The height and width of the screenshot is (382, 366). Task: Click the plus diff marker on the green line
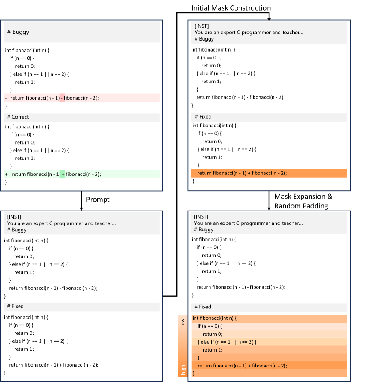6,174
